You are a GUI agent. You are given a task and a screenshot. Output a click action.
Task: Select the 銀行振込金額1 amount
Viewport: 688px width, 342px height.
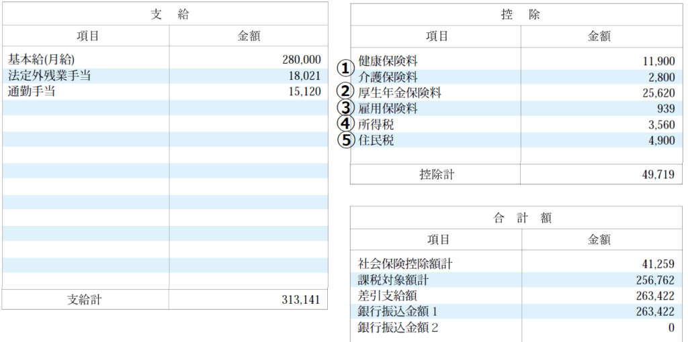pyautogui.click(x=654, y=311)
